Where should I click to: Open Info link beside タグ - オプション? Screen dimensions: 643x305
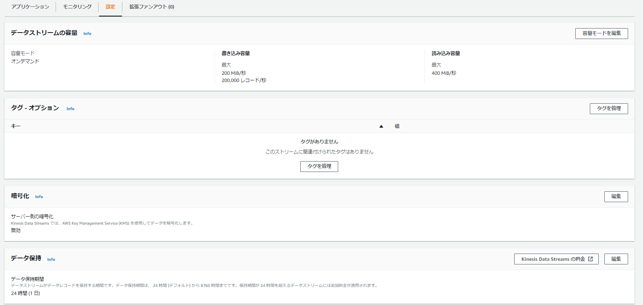[70, 109]
